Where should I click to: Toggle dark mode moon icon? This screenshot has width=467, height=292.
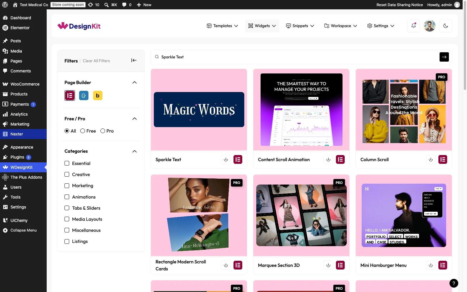pyautogui.click(x=446, y=26)
